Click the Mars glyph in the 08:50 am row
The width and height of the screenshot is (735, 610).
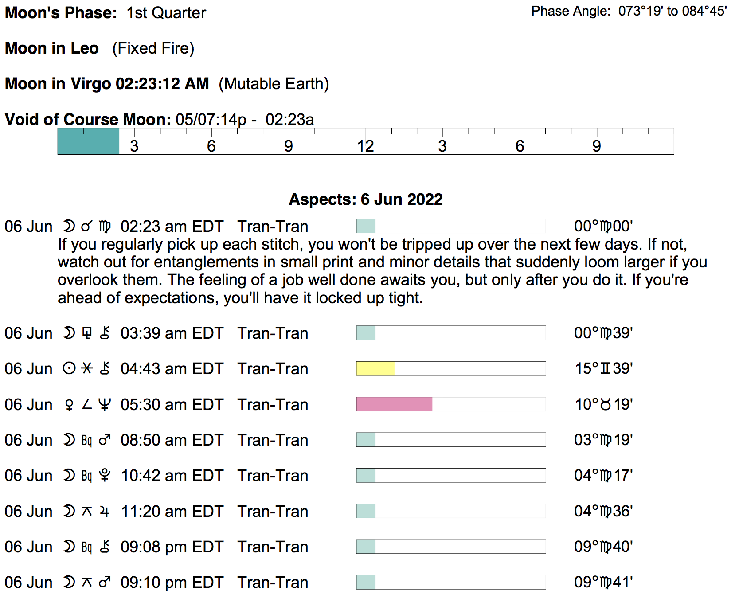(x=105, y=440)
